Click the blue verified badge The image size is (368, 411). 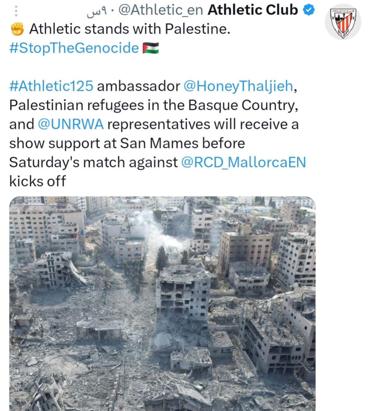click(309, 10)
